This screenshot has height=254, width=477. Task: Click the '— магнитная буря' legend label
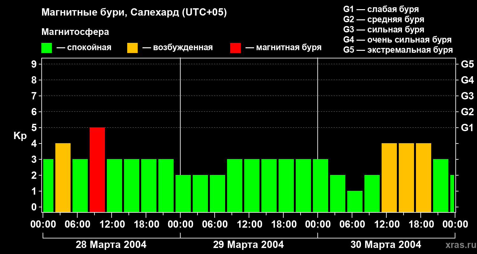(x=283, y=48)
